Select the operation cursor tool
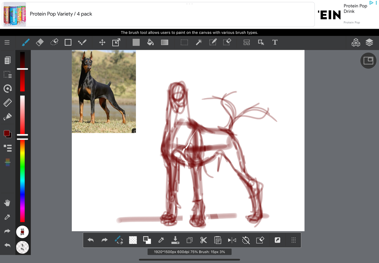 261,42
